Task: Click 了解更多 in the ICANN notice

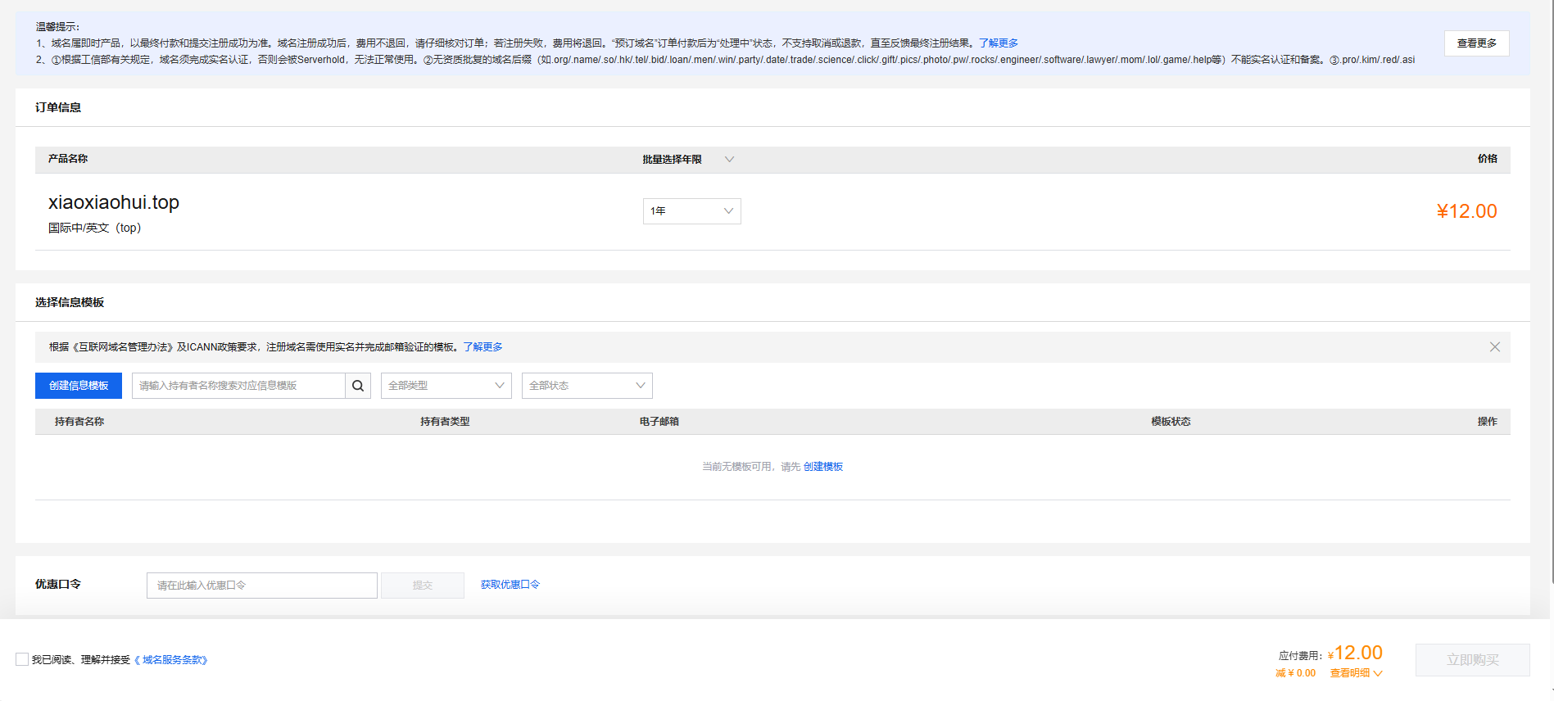Action: [x=483, y=347]
